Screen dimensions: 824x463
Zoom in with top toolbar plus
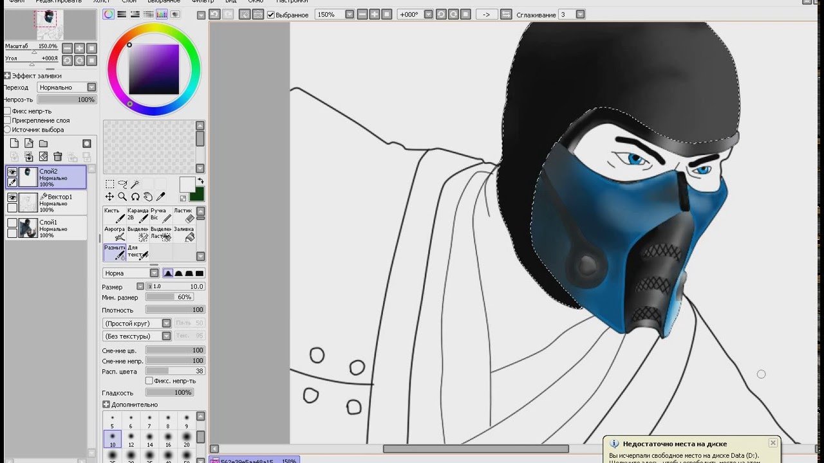(x=374, y=14)
